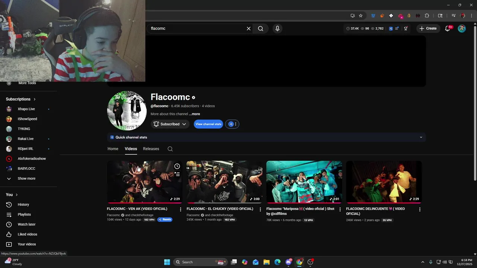Click the Flacoomc channel avatar

127,111
